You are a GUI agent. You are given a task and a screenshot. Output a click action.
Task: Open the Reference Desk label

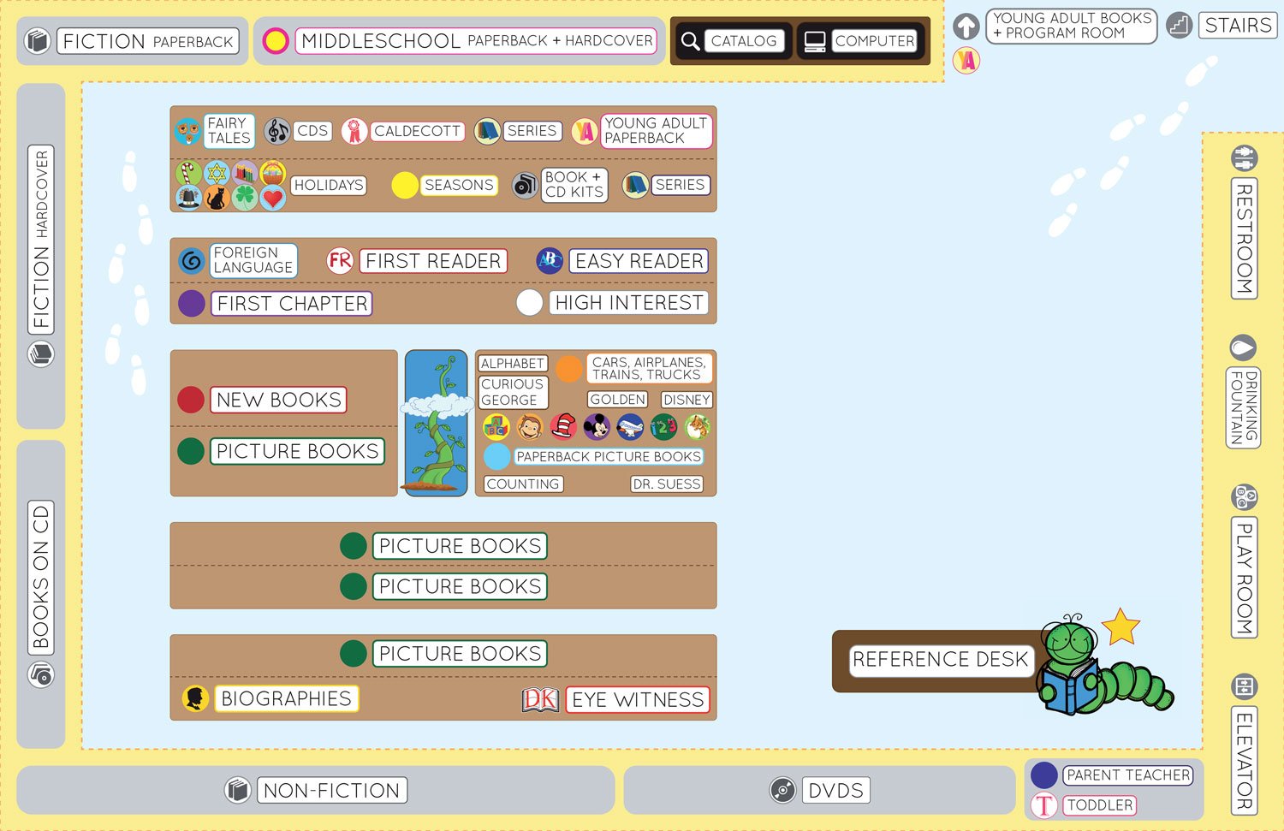point(940,660)
